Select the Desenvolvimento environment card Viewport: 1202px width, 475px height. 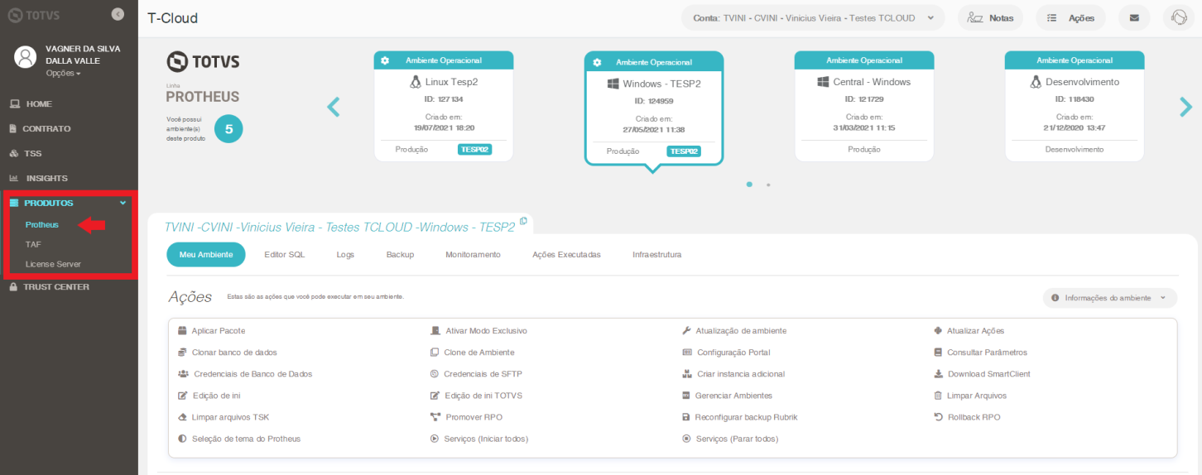coord(1075,106)
